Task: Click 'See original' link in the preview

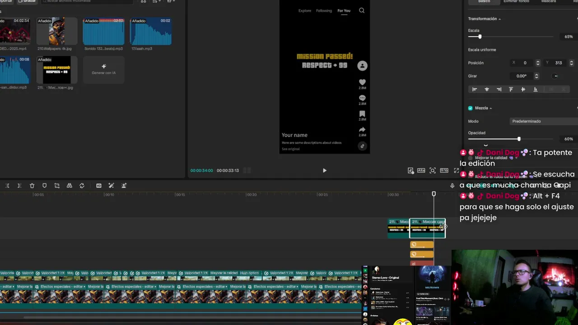Action: 290,149
